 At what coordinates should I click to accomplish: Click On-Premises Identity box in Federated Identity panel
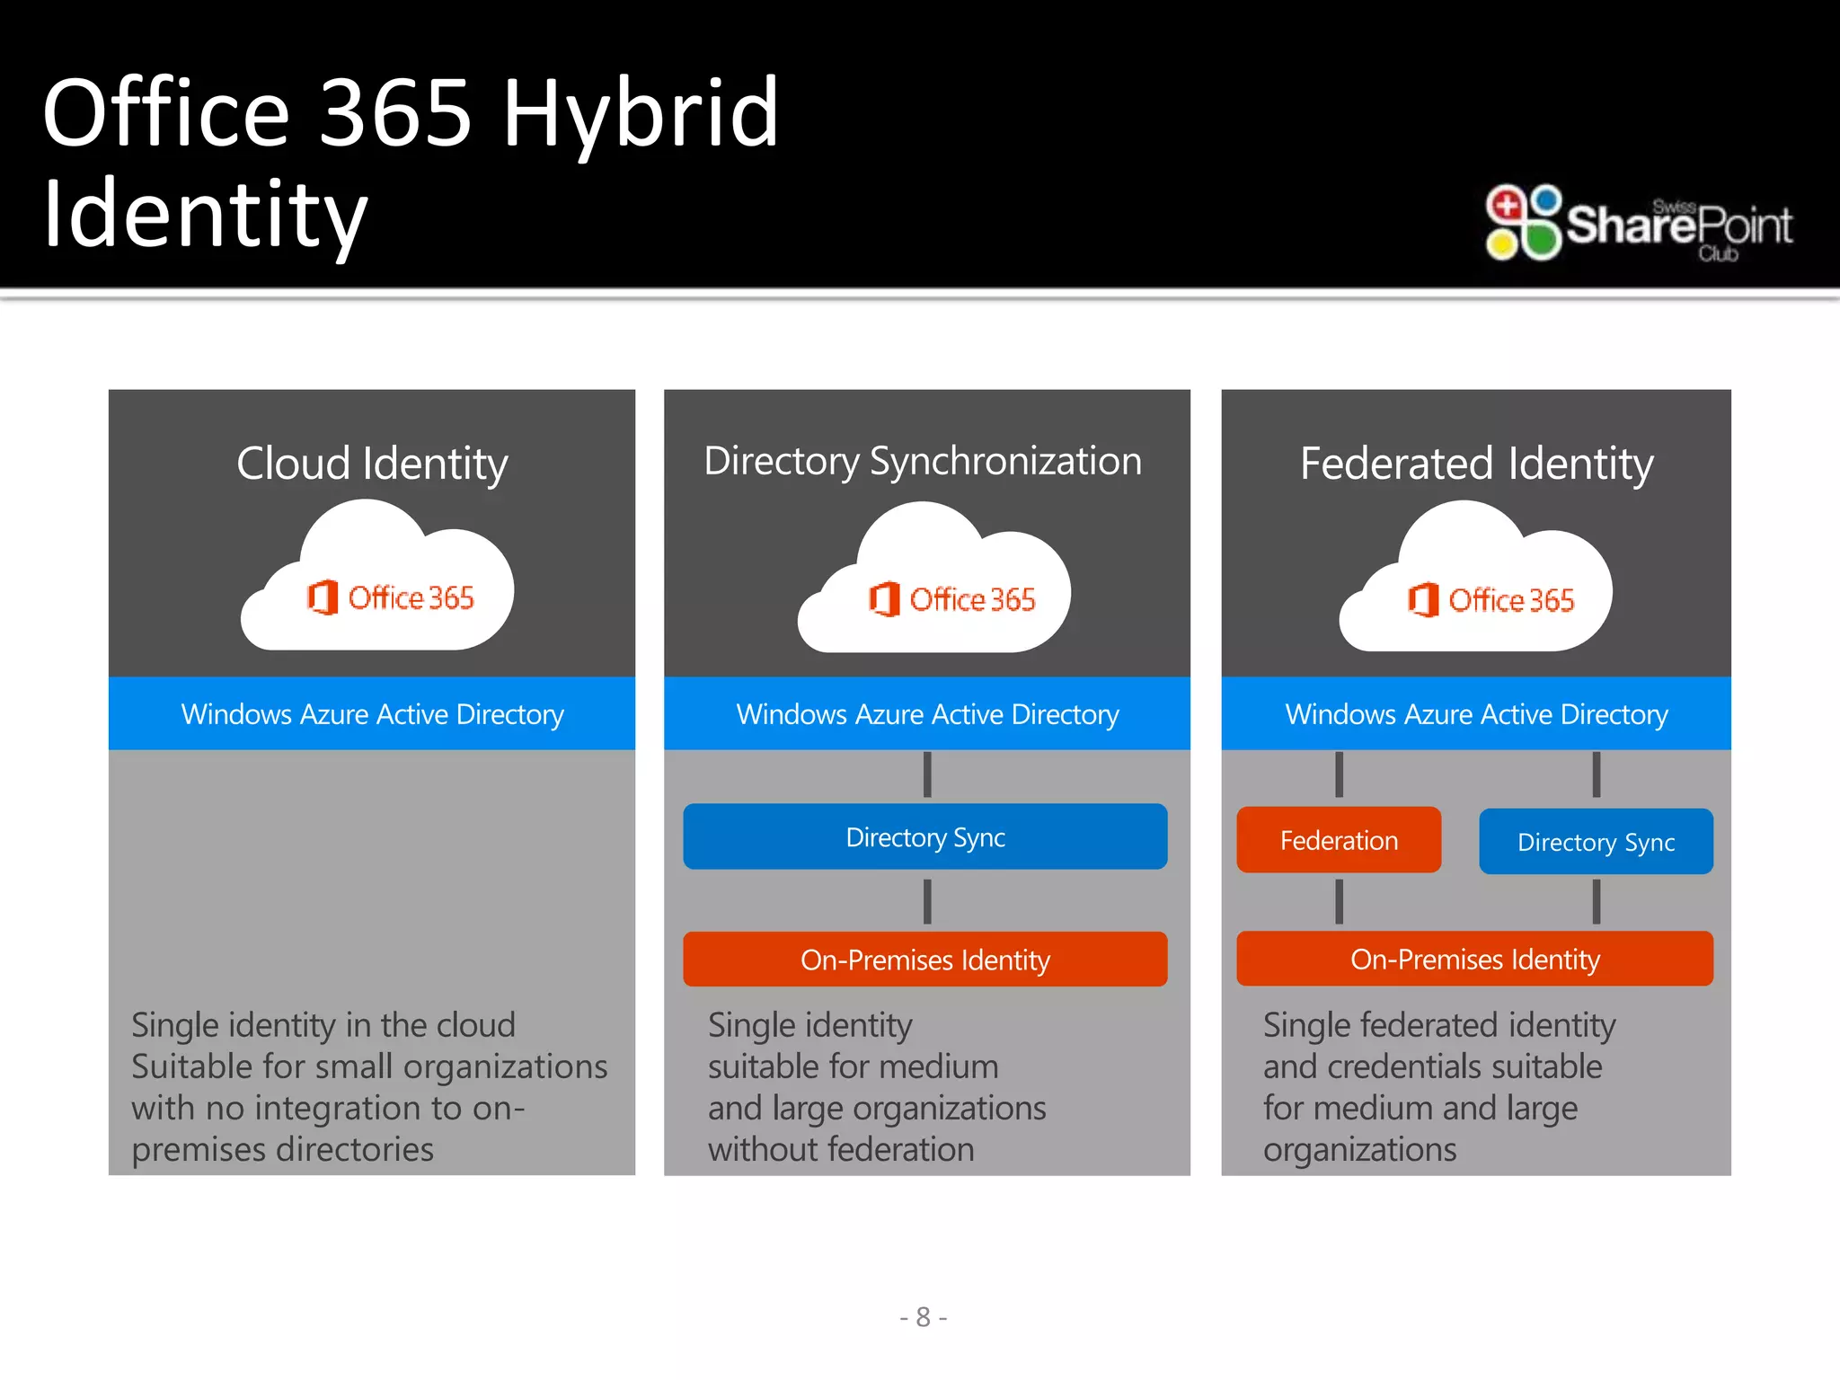[1475, 959]
